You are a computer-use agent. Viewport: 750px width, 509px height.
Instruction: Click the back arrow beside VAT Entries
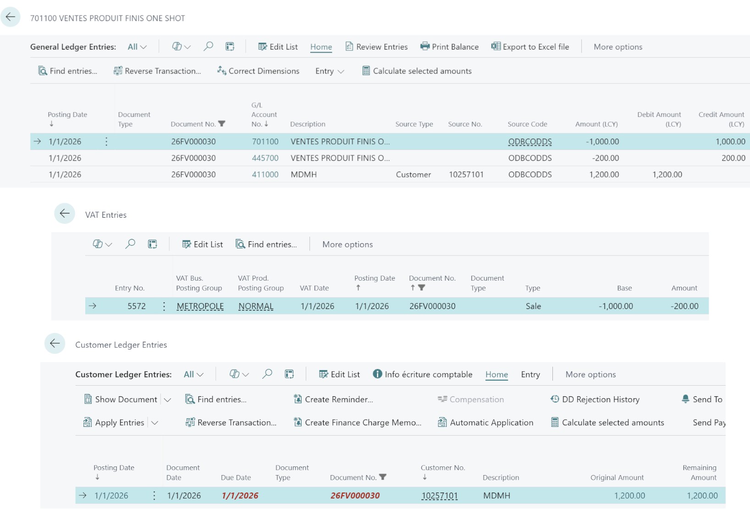coord(65,214)
